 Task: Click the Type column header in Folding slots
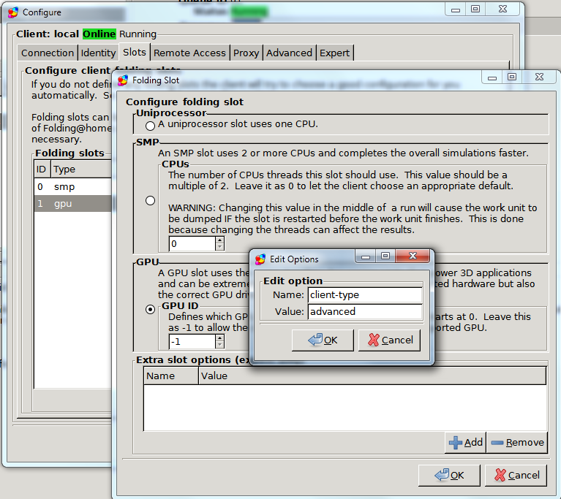[x=81, y=169]
